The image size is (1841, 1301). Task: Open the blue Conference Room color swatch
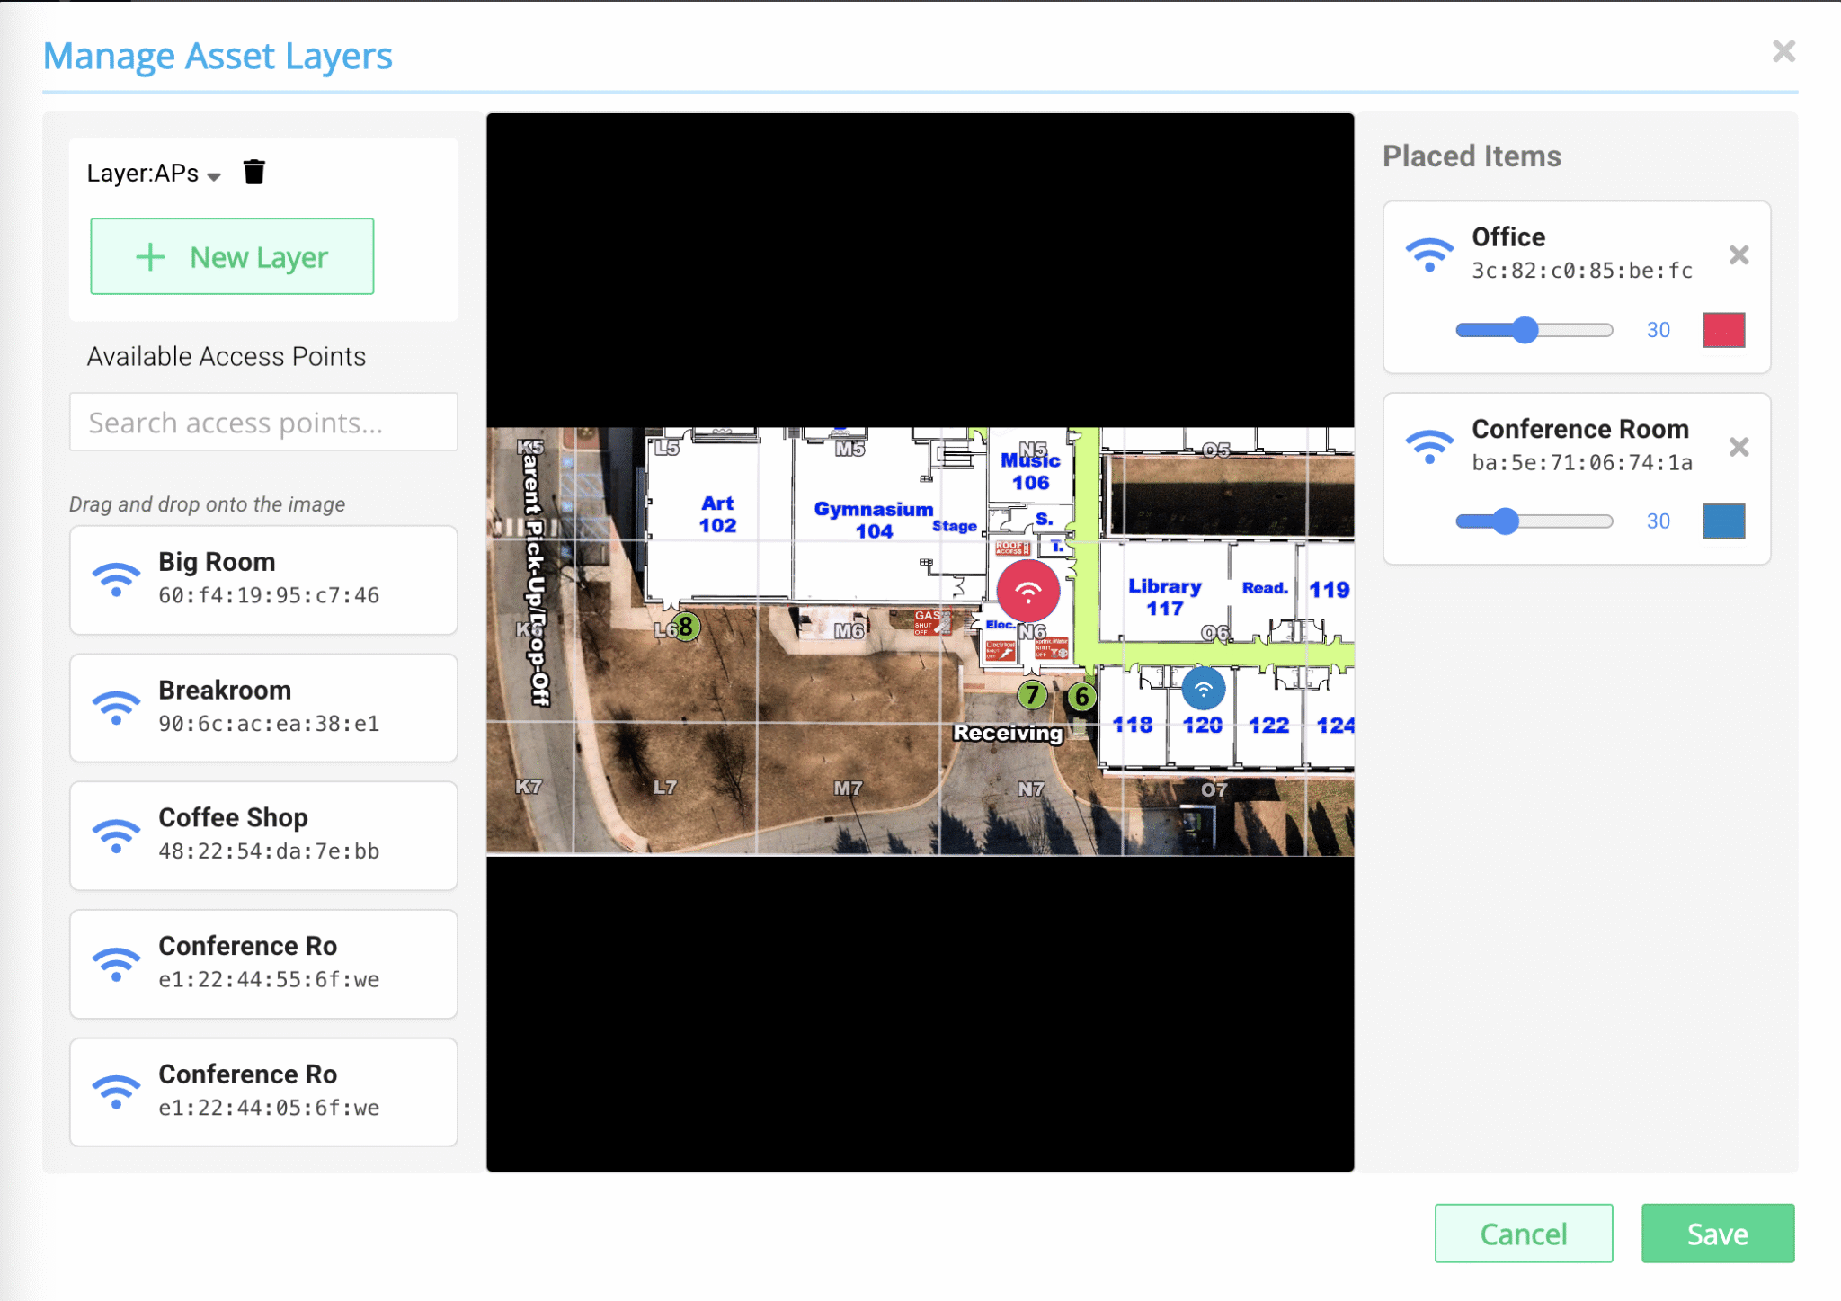pyautogui.click(x=1723, y=521)
